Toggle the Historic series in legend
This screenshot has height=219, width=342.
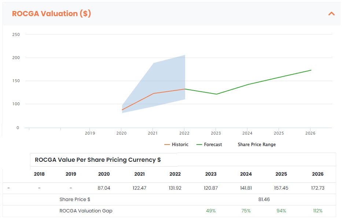pos(176,145)
